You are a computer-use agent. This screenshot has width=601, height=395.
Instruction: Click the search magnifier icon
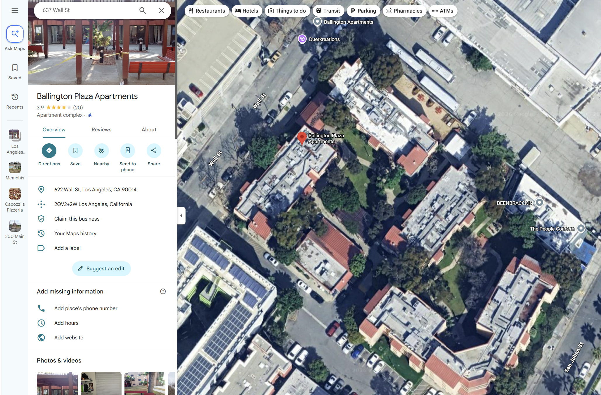143,11
